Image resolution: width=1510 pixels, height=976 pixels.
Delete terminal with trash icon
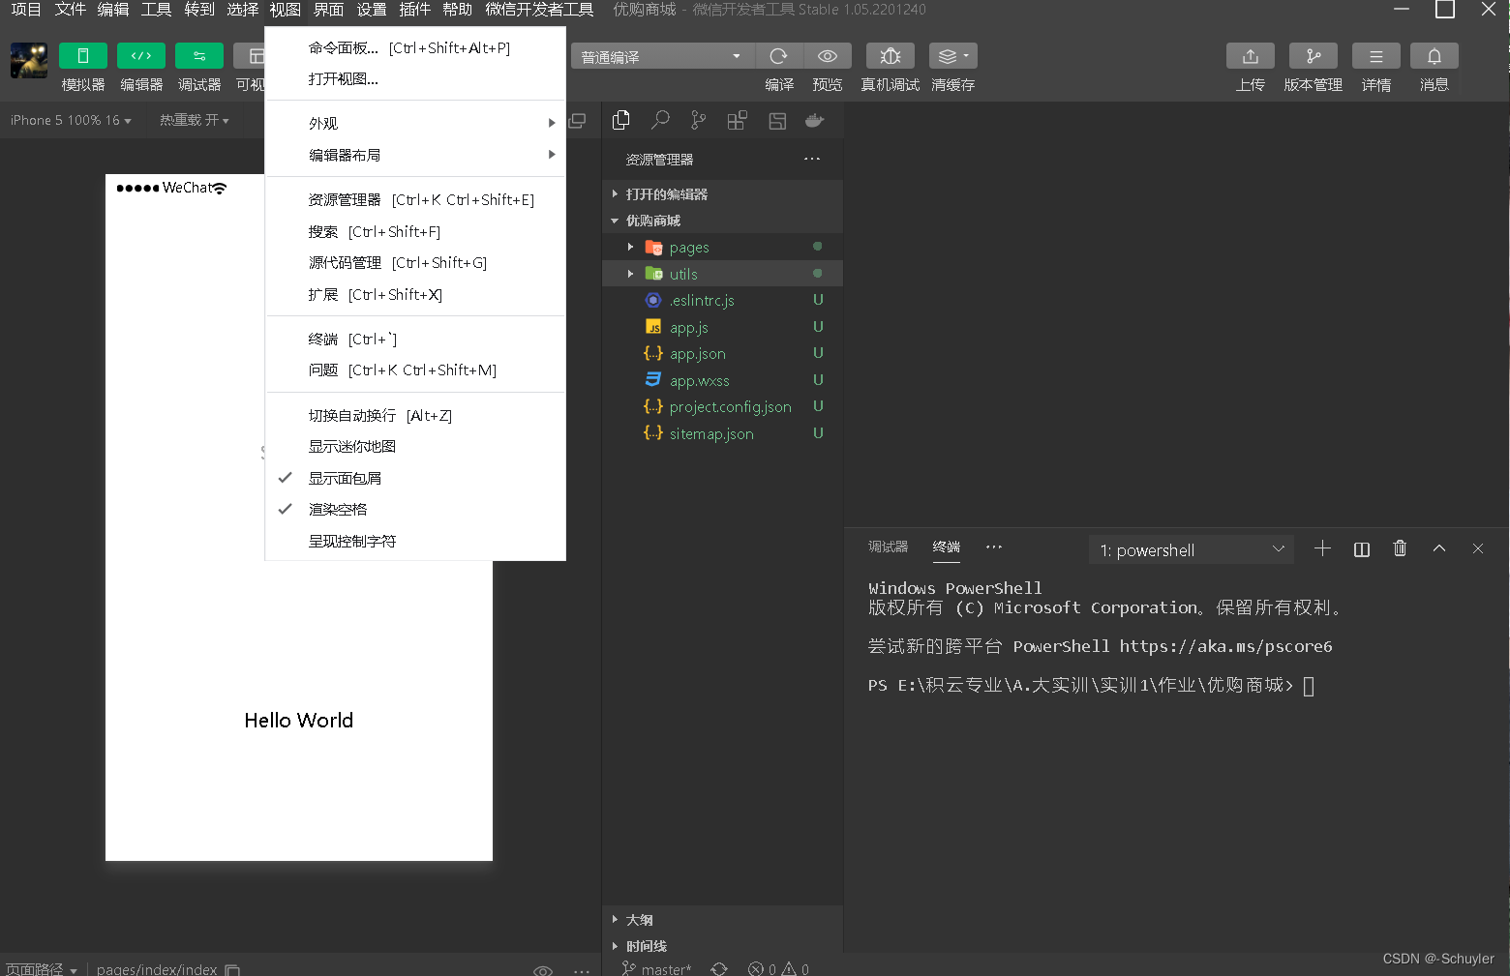coord(1400,548)
